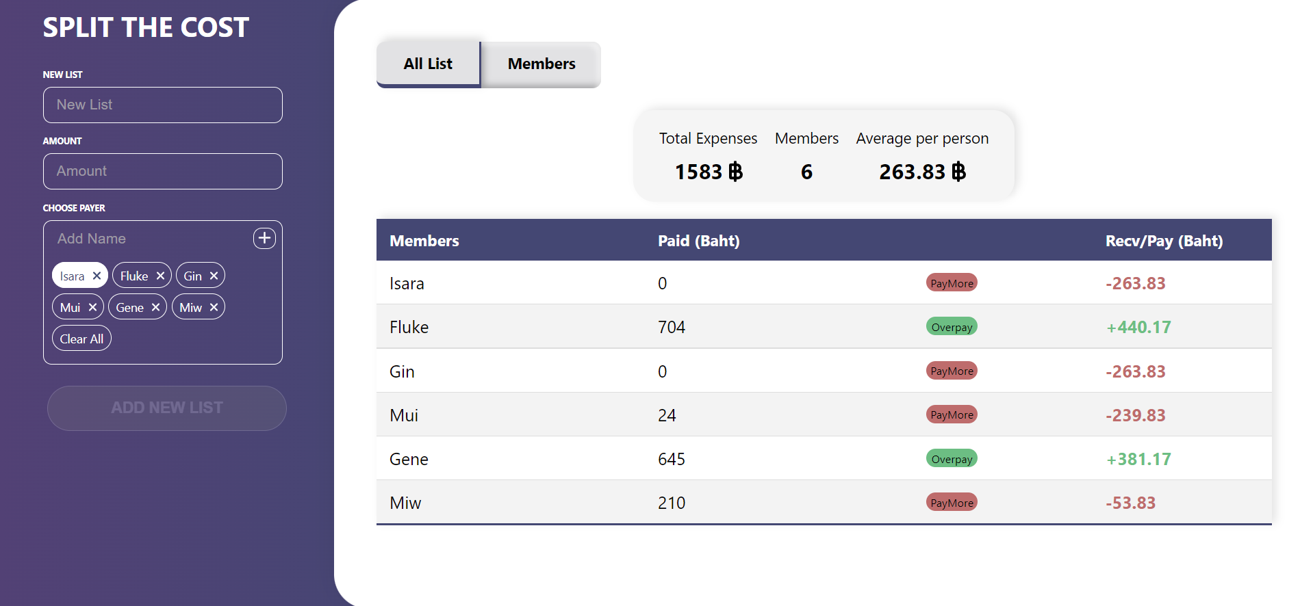The image size is (1313, 606).
Task: Remove Miw with the X icon
Action: tap(214, 307)
